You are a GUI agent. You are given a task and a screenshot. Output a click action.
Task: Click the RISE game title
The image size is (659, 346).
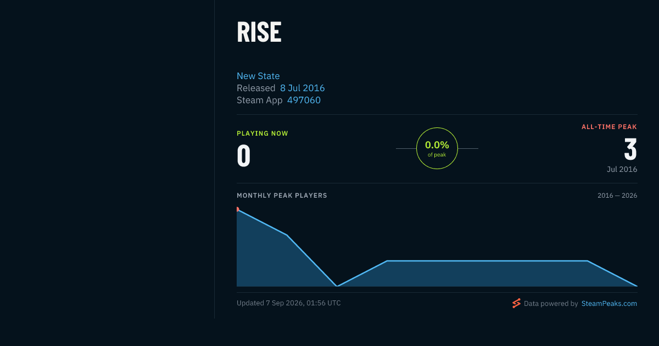coord(259,32)
